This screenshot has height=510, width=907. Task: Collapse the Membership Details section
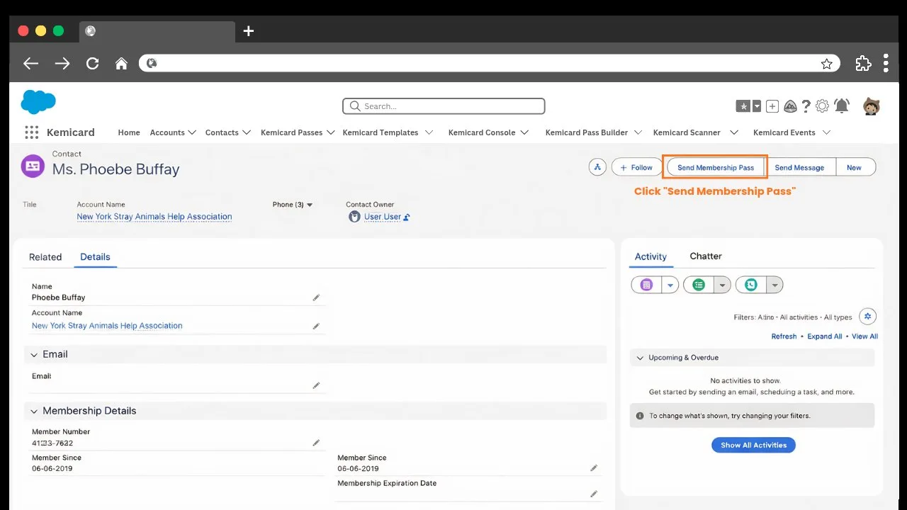[x=34, y=411]
